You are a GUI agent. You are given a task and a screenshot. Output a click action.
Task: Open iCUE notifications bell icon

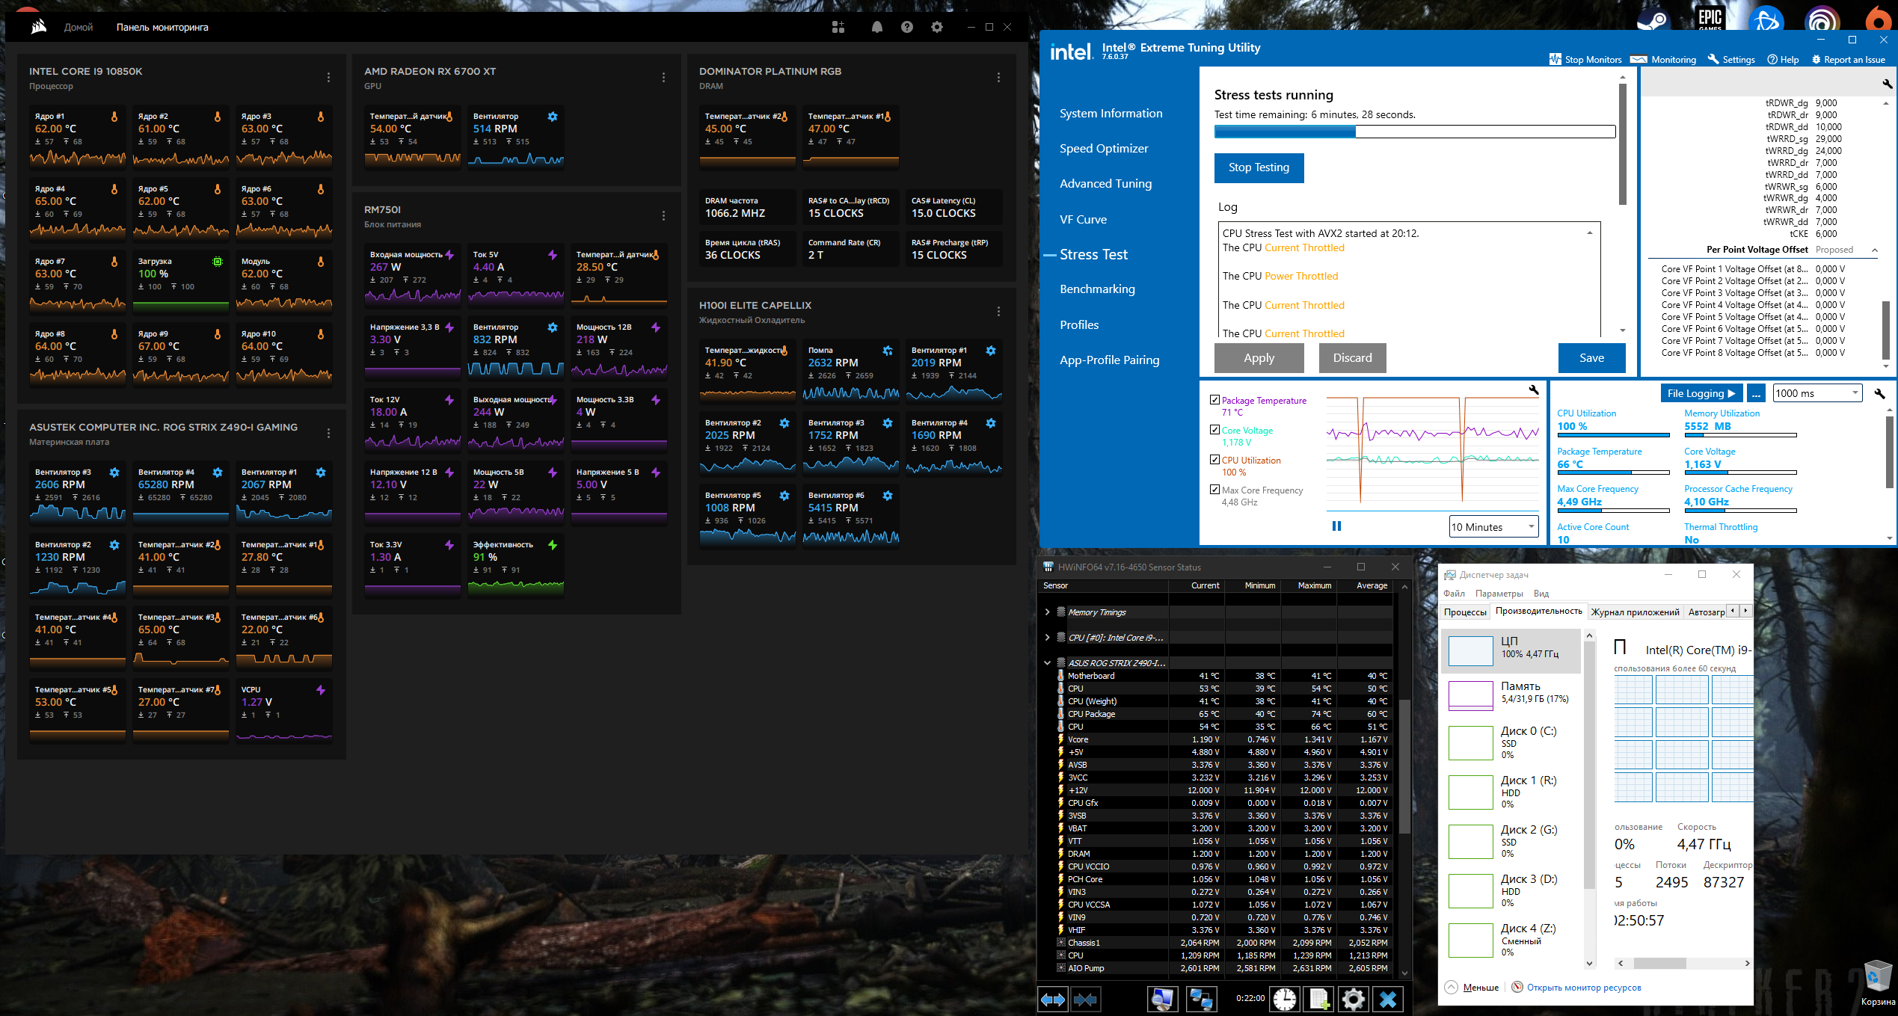point(876,28)
